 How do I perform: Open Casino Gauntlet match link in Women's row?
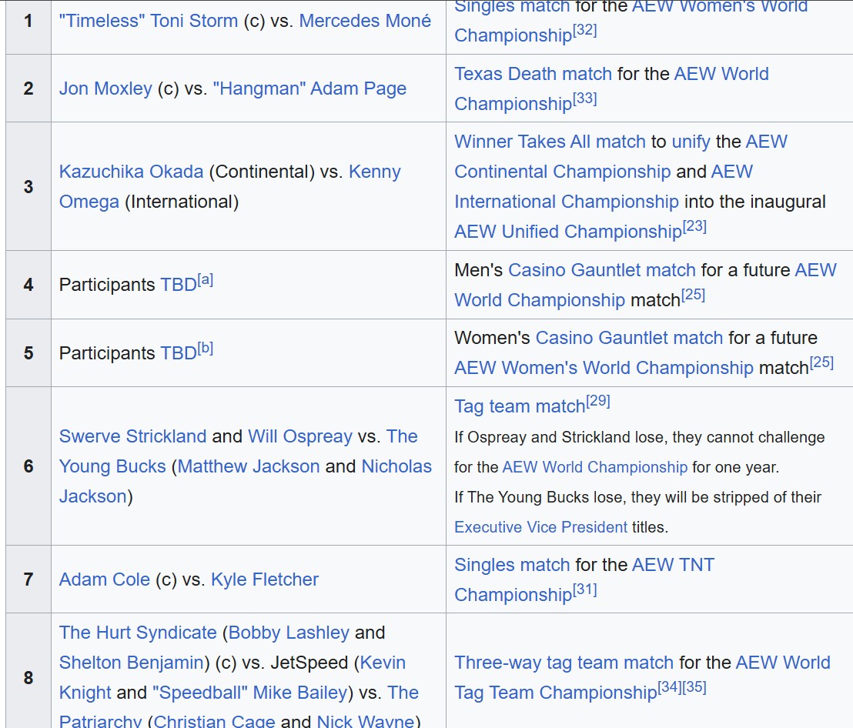pos(630,338)
